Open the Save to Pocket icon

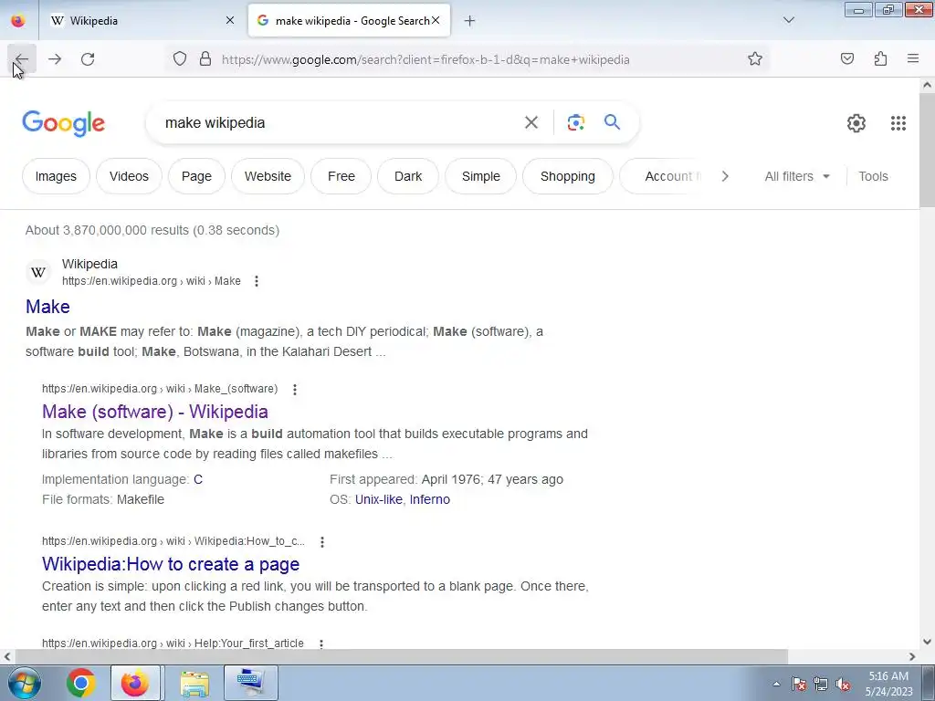(x=847, y=59)
